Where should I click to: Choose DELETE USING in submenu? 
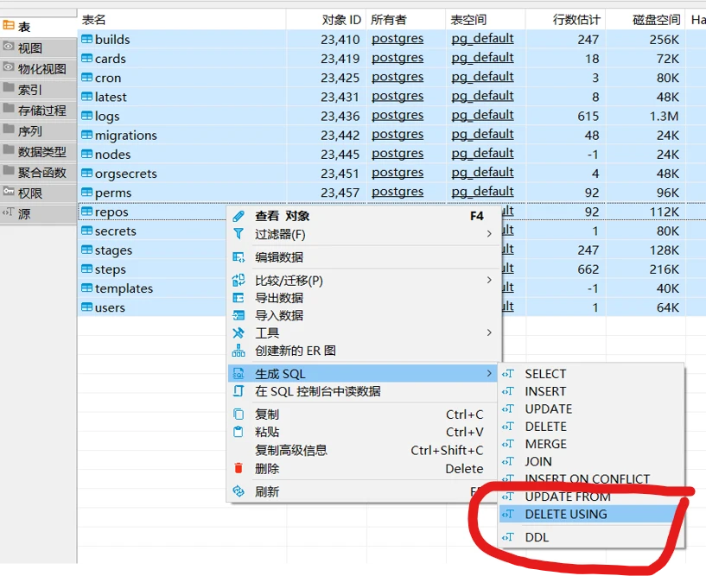coord(591,515)
